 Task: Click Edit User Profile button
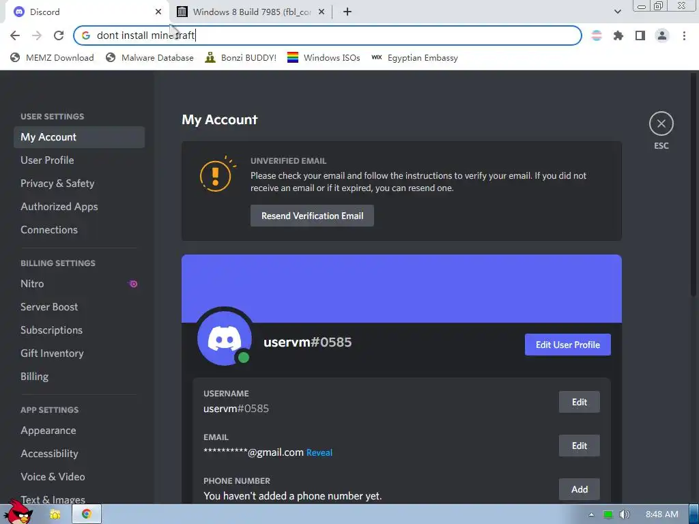(567, 345)
